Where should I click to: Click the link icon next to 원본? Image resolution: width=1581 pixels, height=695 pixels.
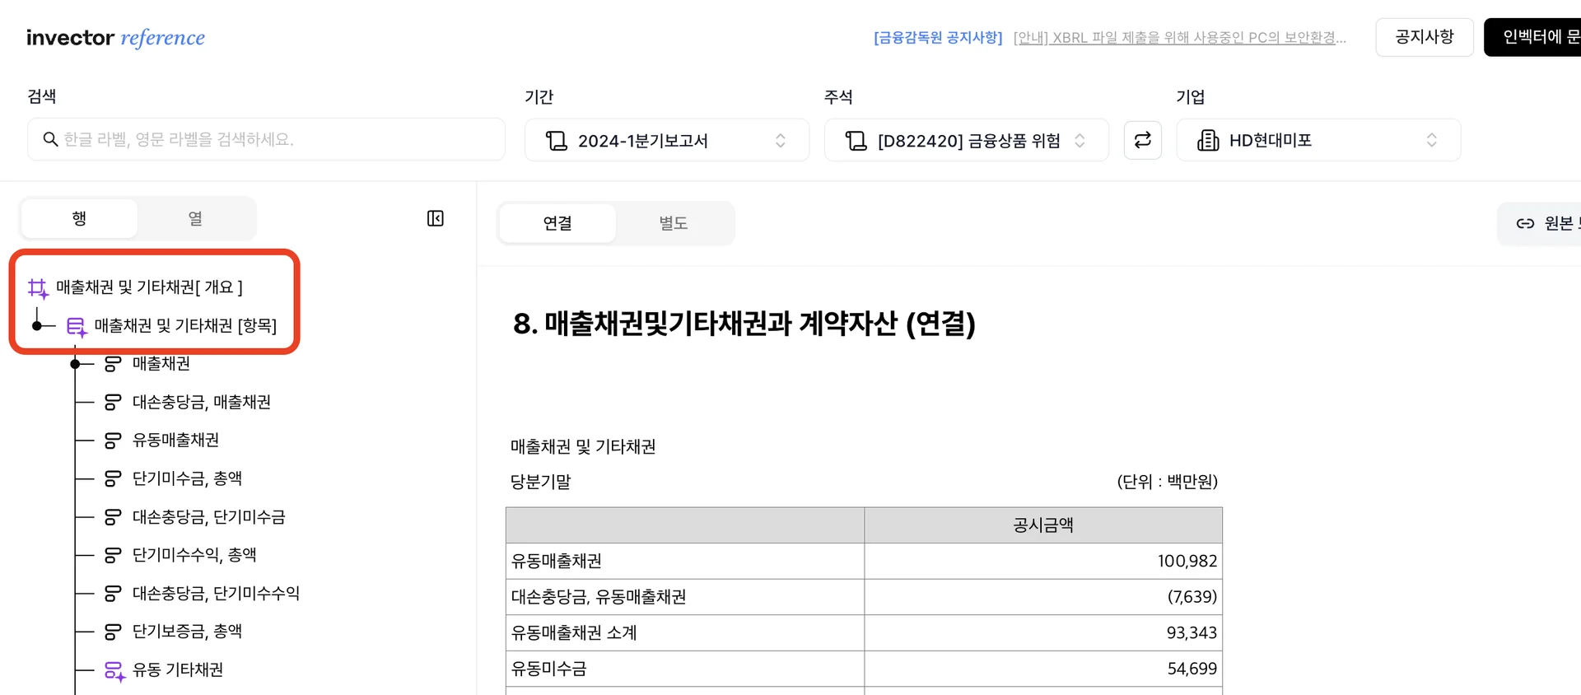(x=1525, y=223)
